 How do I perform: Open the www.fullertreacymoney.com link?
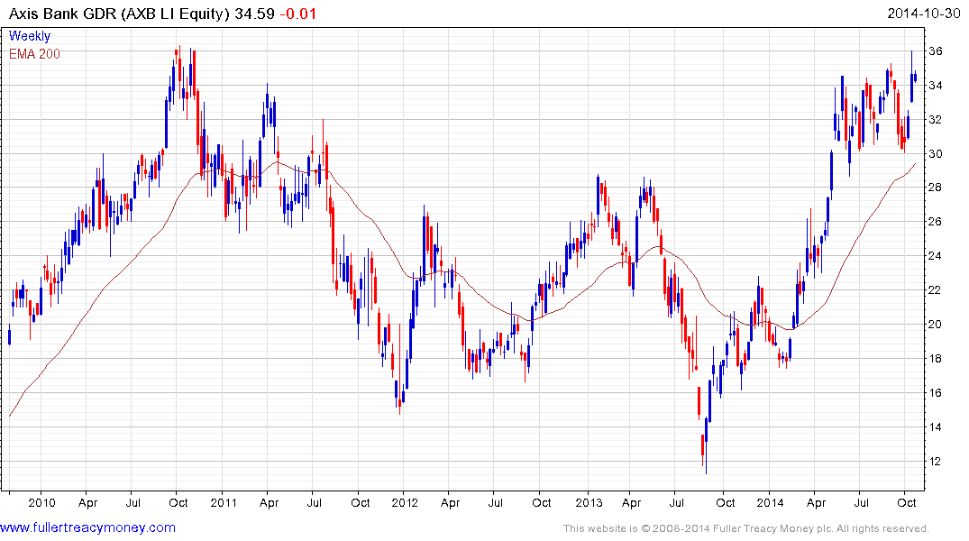[87, 527]
